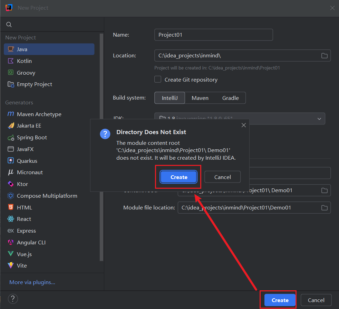Image resolution: width=339 pixels, height=309 pixels.
Task: Select Maven Archetype generator entry
Action: point(49,114)
